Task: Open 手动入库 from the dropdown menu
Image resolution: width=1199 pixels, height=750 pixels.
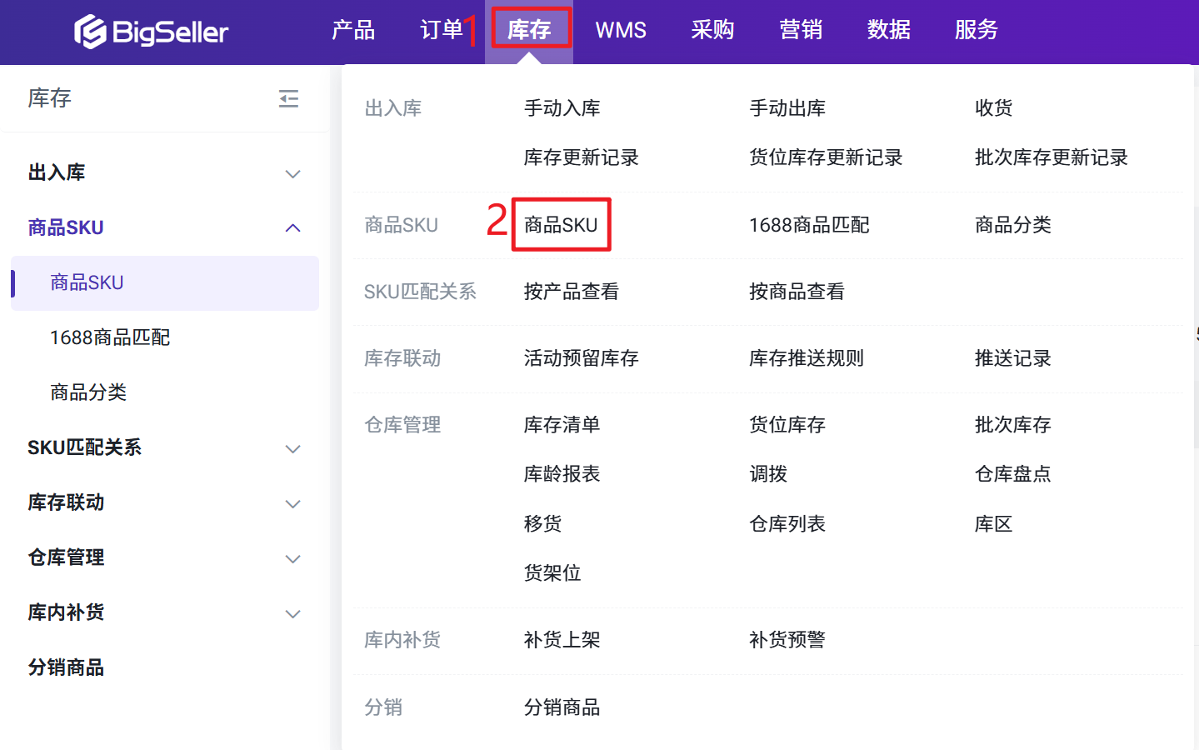Action: coord(562,108)
